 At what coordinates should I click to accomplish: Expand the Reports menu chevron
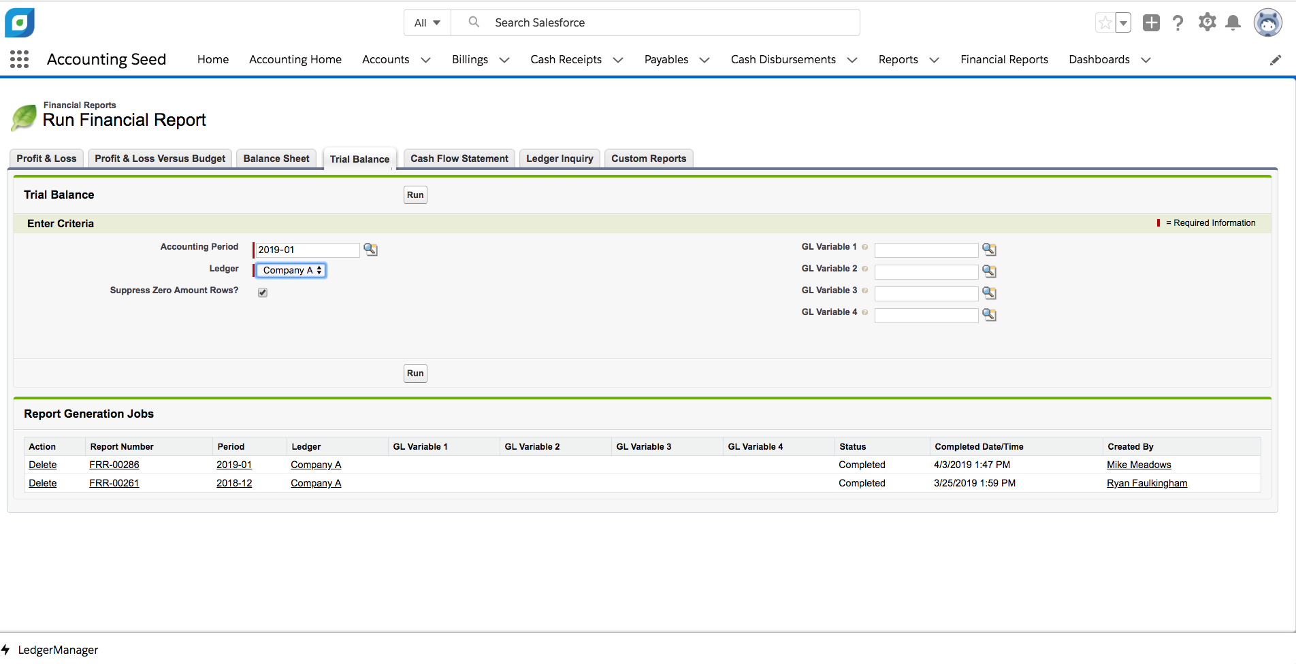tap(934, 60)
